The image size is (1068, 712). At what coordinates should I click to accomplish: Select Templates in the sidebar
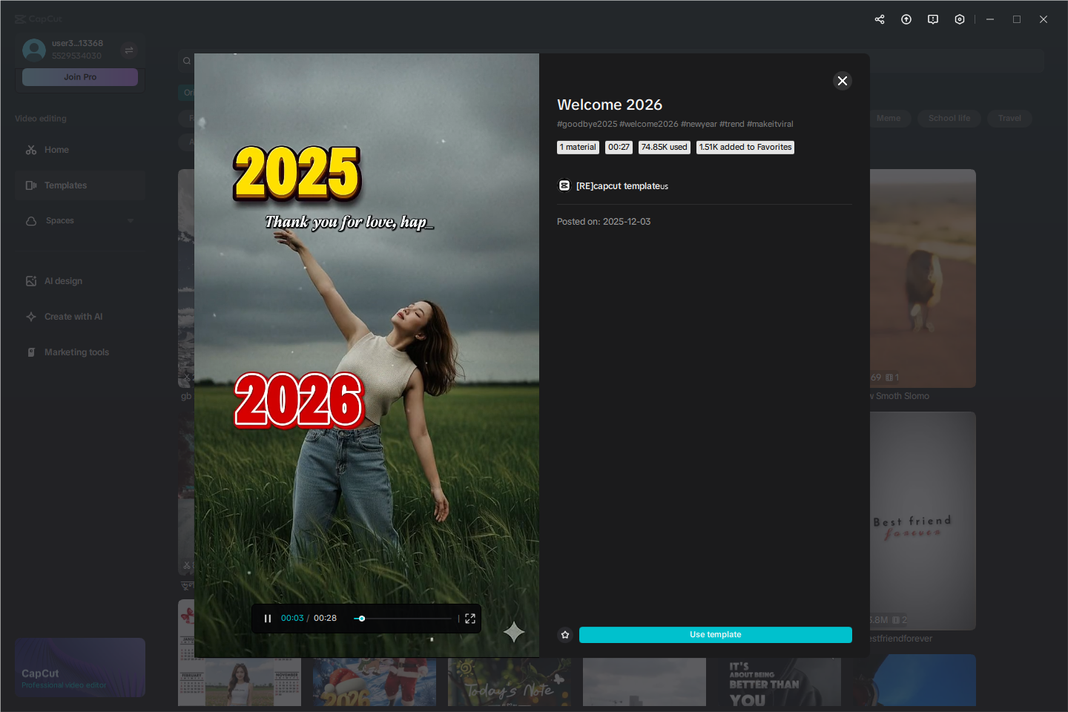click(x=80, y=185)
